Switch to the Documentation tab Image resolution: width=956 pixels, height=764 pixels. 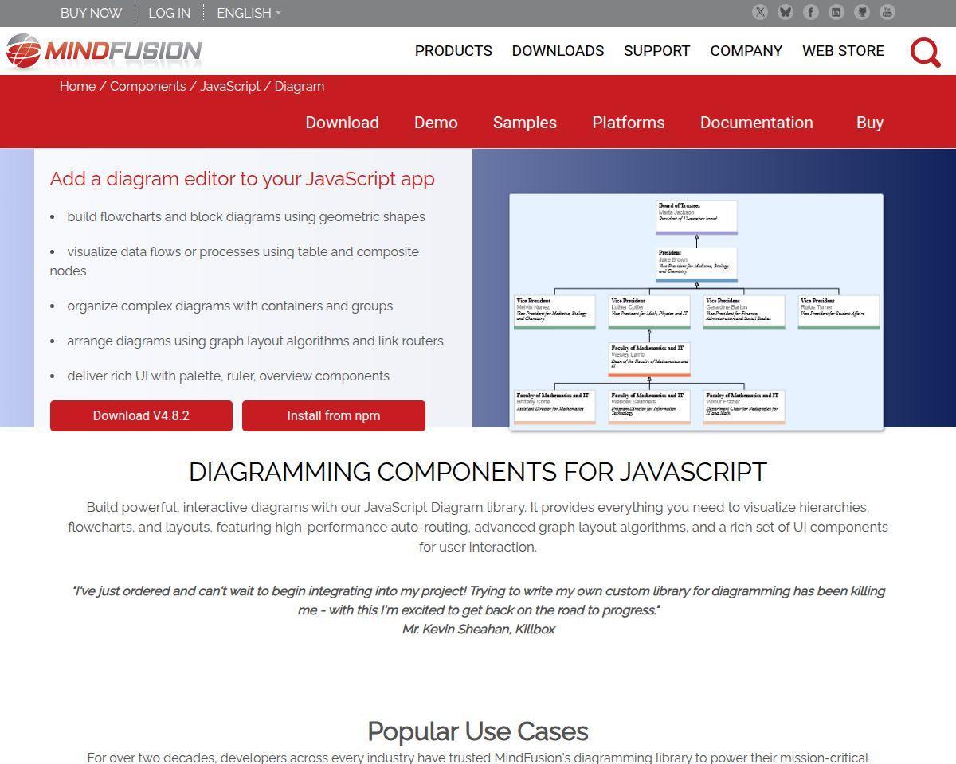click(x=756, y=123)
